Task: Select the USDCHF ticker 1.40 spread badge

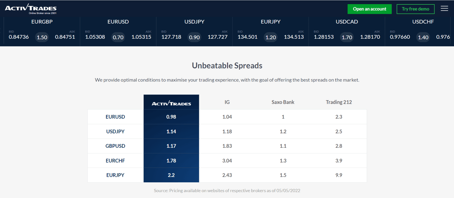Action: pyautogui.click(x=423, y=37)
